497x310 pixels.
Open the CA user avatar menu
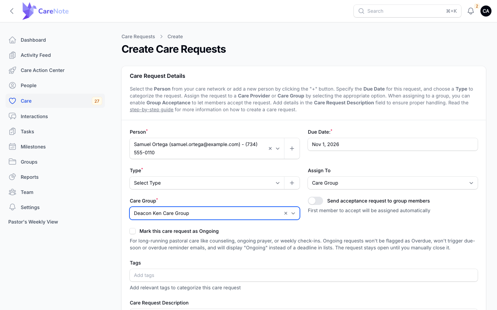(486, 11)
